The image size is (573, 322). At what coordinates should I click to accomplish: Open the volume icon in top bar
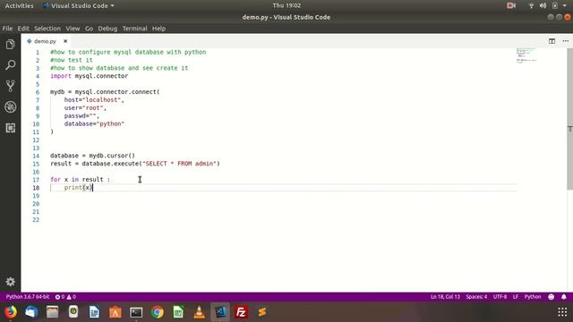pos(543,5)
